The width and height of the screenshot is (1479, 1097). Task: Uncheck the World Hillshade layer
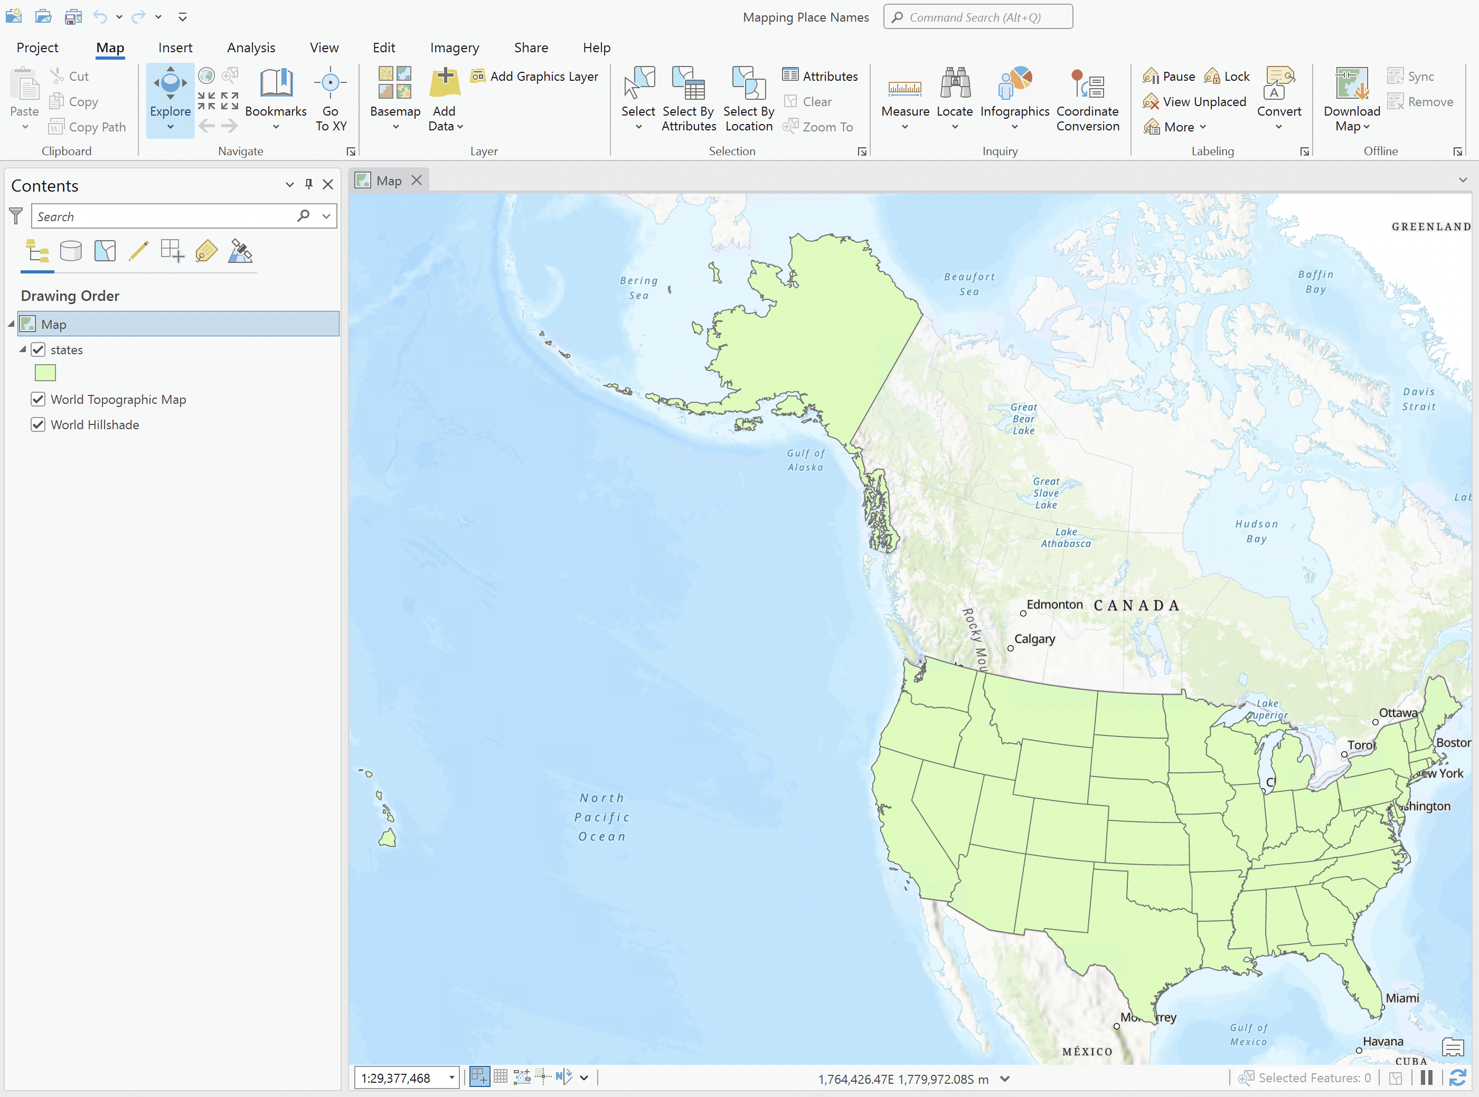click(39, 424)
